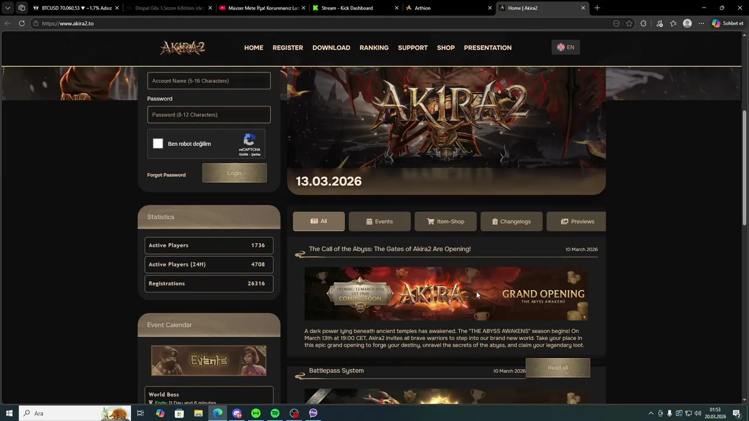The image size is (749, 421).
Task: Open the HOME menu item
Action: coord(253,48)
